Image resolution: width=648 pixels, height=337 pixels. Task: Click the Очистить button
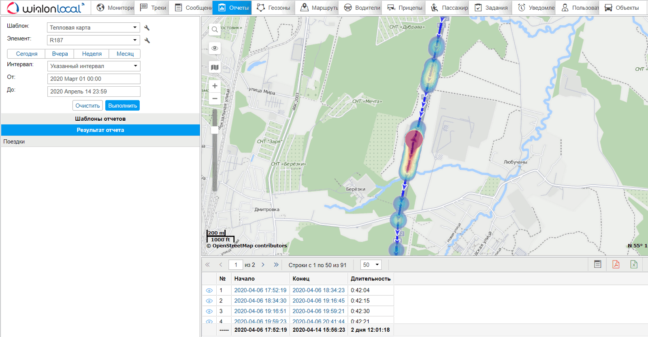tap(87, 106)
